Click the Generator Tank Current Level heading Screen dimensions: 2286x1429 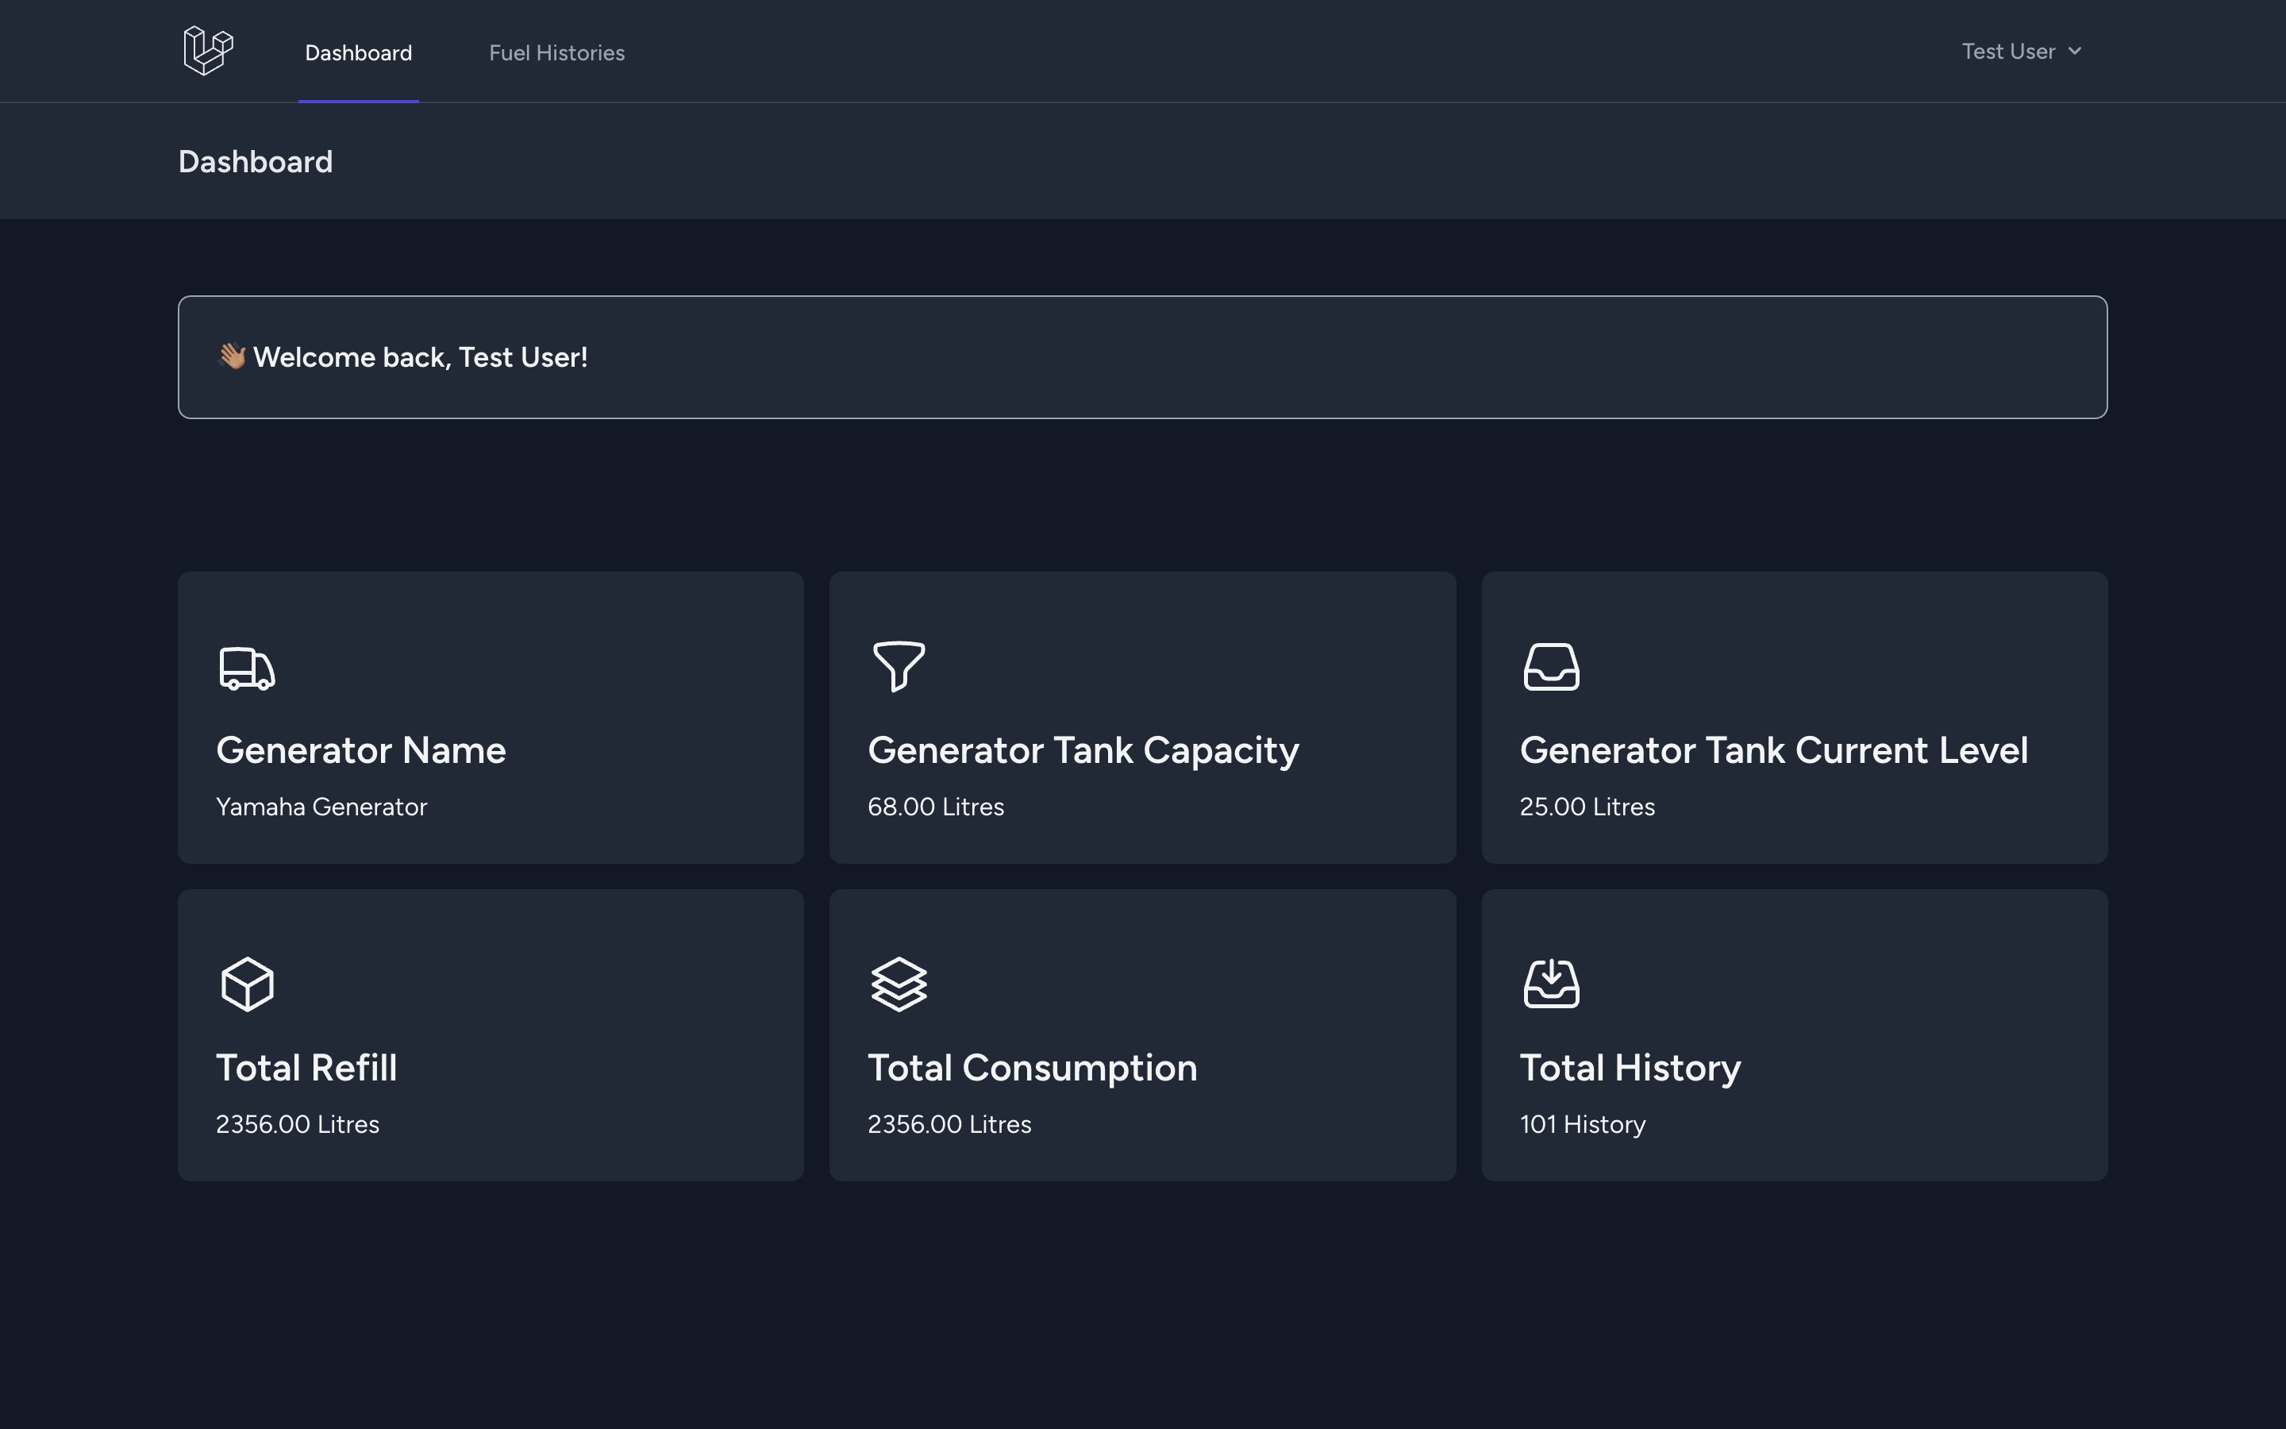[x=1773, y=750]
